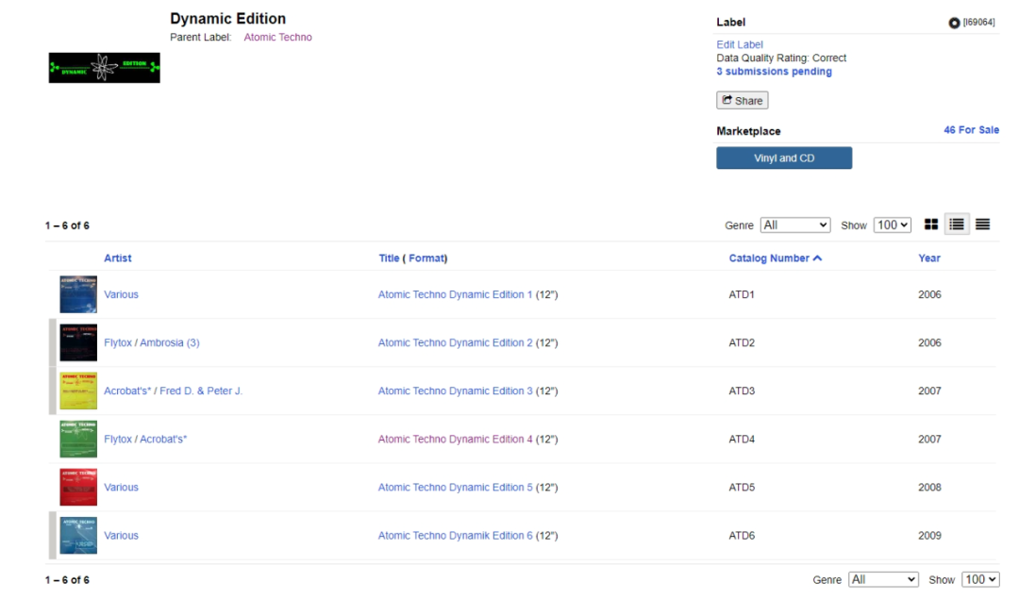Switch to the compact text-only view icon
Screen dimensions: 1019x599
982,225
